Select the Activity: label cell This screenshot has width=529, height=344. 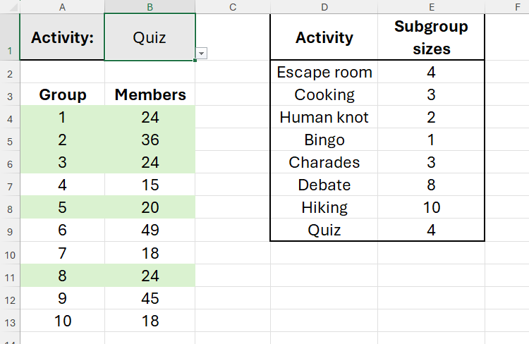pyautogui.click(x=62, y=37)
